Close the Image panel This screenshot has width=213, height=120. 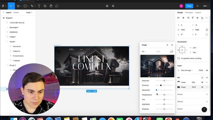coord(172,45)
